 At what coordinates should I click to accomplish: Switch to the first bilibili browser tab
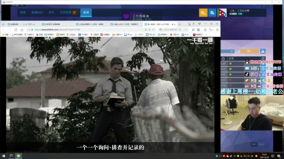coord(22,24)
